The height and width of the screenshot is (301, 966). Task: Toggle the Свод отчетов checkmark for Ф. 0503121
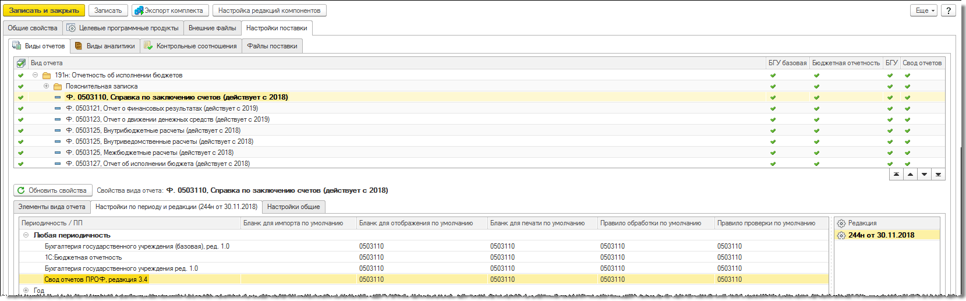(x=907, y=108)
